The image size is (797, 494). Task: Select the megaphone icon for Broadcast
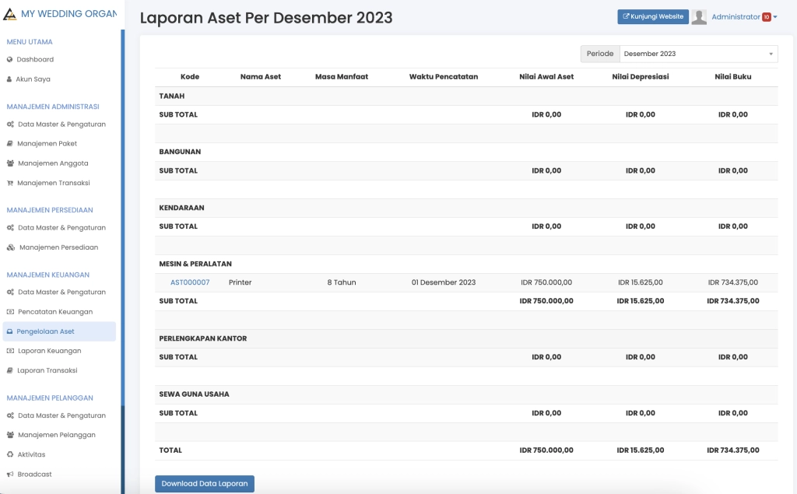tap(10, 474)
